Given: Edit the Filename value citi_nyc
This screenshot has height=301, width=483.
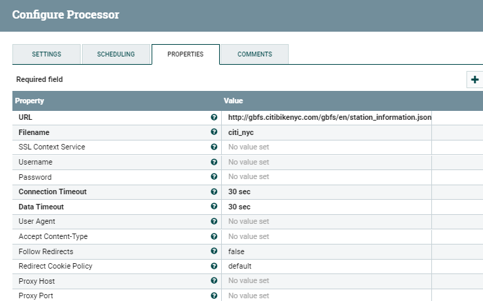Looking at the screenshot, I should pyautogui.click(x=327, y=132).
